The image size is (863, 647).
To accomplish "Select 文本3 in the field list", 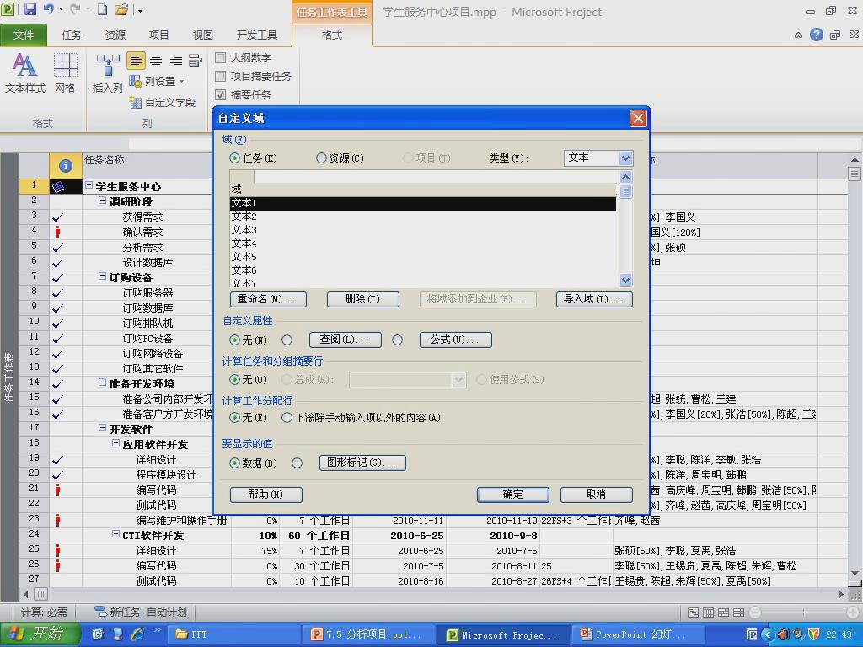I will click(x=423, y=230).
